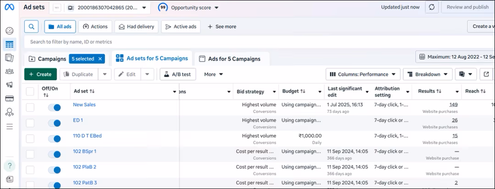Sort by the Results column header
Viewport: 495px width, 189px height.
click(x=429, y=91)
